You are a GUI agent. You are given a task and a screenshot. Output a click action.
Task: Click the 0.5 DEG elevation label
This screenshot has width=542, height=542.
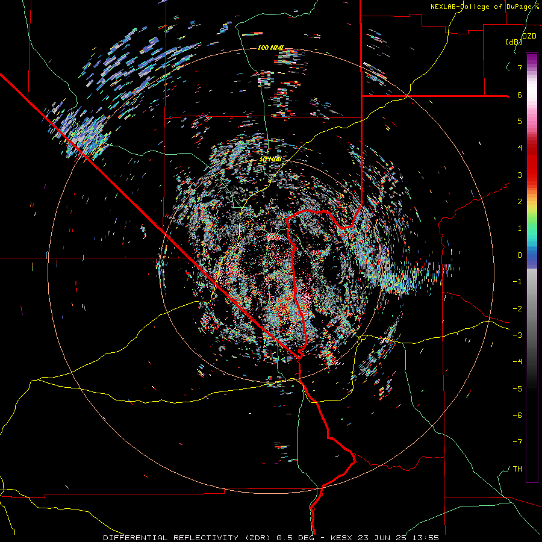(295, 538)
